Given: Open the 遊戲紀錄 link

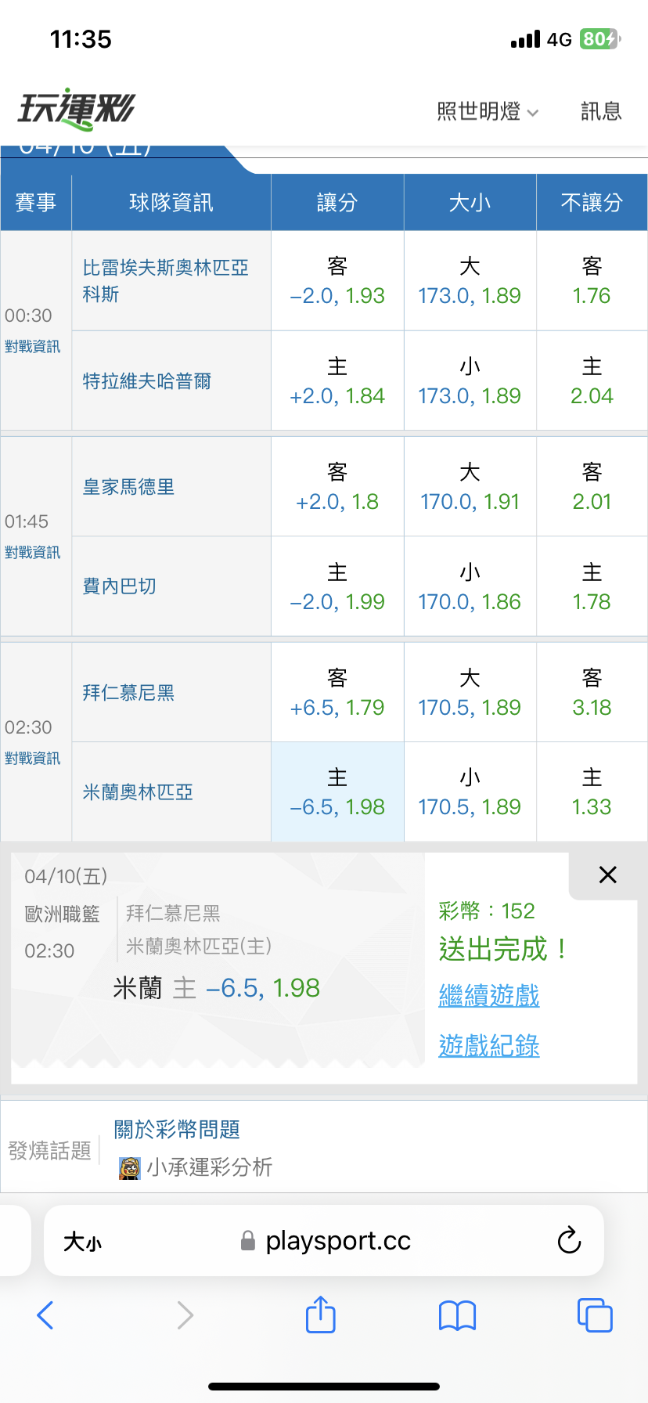Looking at the screenshot, I should pyautogui.click(x=489, y=1046).
